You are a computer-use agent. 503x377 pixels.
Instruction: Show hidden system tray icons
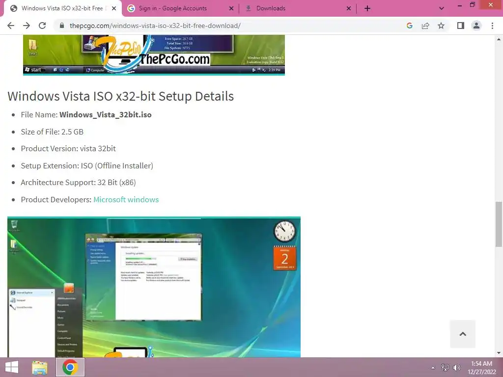[x=433, y=368]
